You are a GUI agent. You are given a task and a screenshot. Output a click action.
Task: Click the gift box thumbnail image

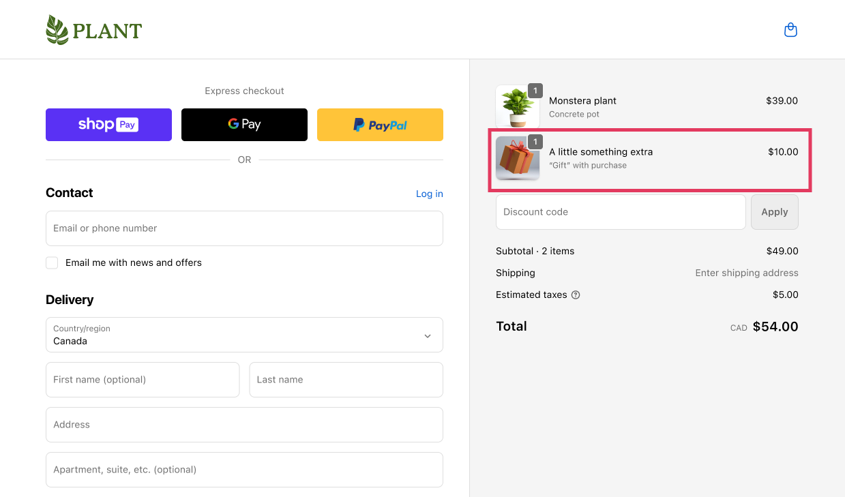tap(518, 158)
